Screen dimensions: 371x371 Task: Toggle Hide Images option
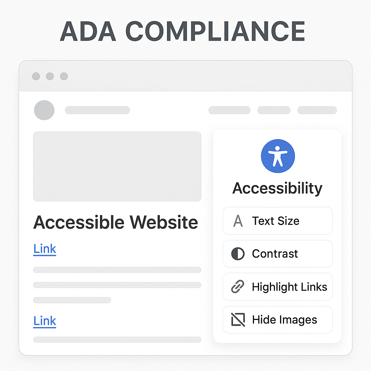278,320
